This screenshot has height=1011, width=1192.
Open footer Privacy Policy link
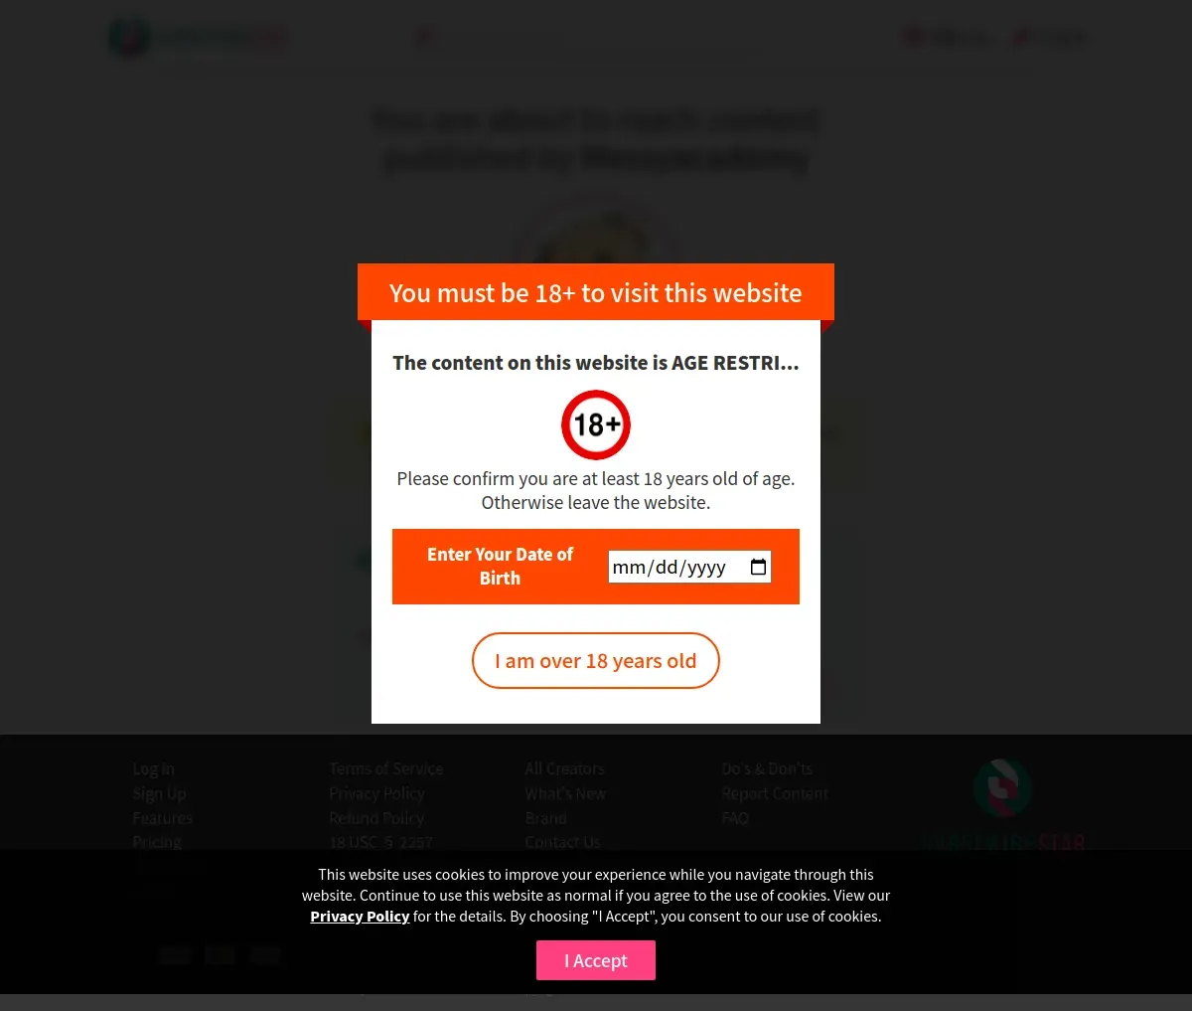point(376,793)
